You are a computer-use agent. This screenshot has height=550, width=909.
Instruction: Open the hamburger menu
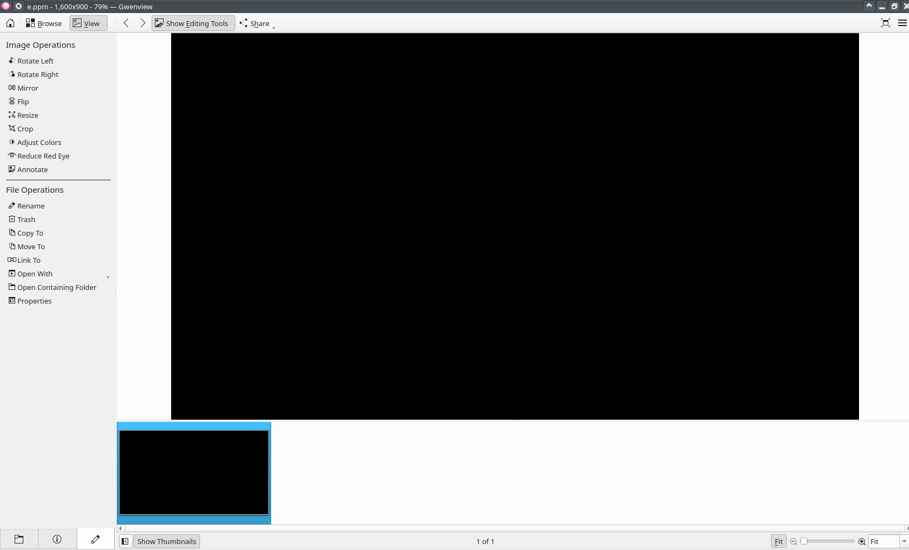pos(902,23)
